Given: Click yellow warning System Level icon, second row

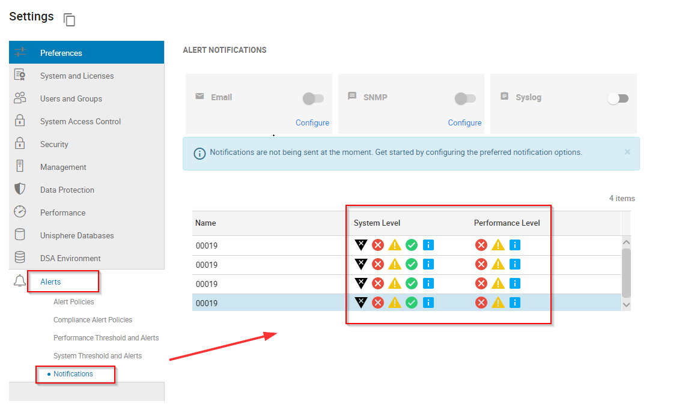Looking at the screenshot, I should pyautogui.click(x=394, y=264).
